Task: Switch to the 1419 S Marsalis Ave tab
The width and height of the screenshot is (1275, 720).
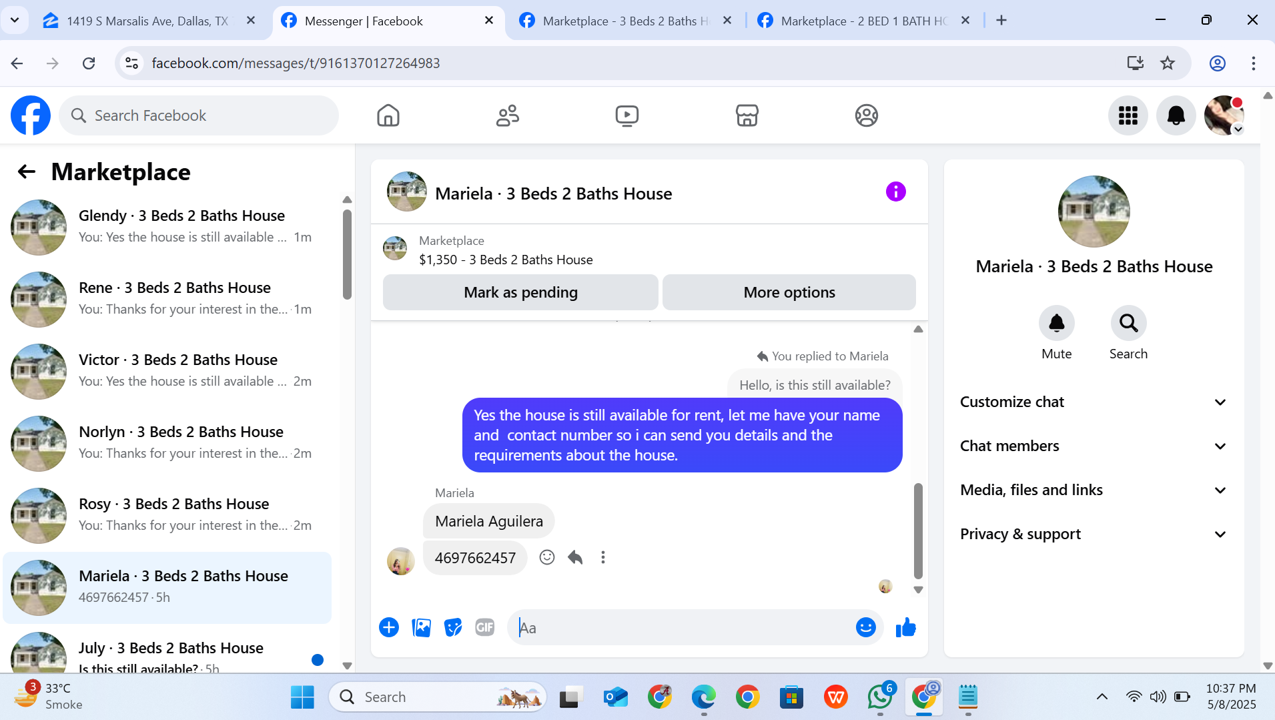Action: 147,21
